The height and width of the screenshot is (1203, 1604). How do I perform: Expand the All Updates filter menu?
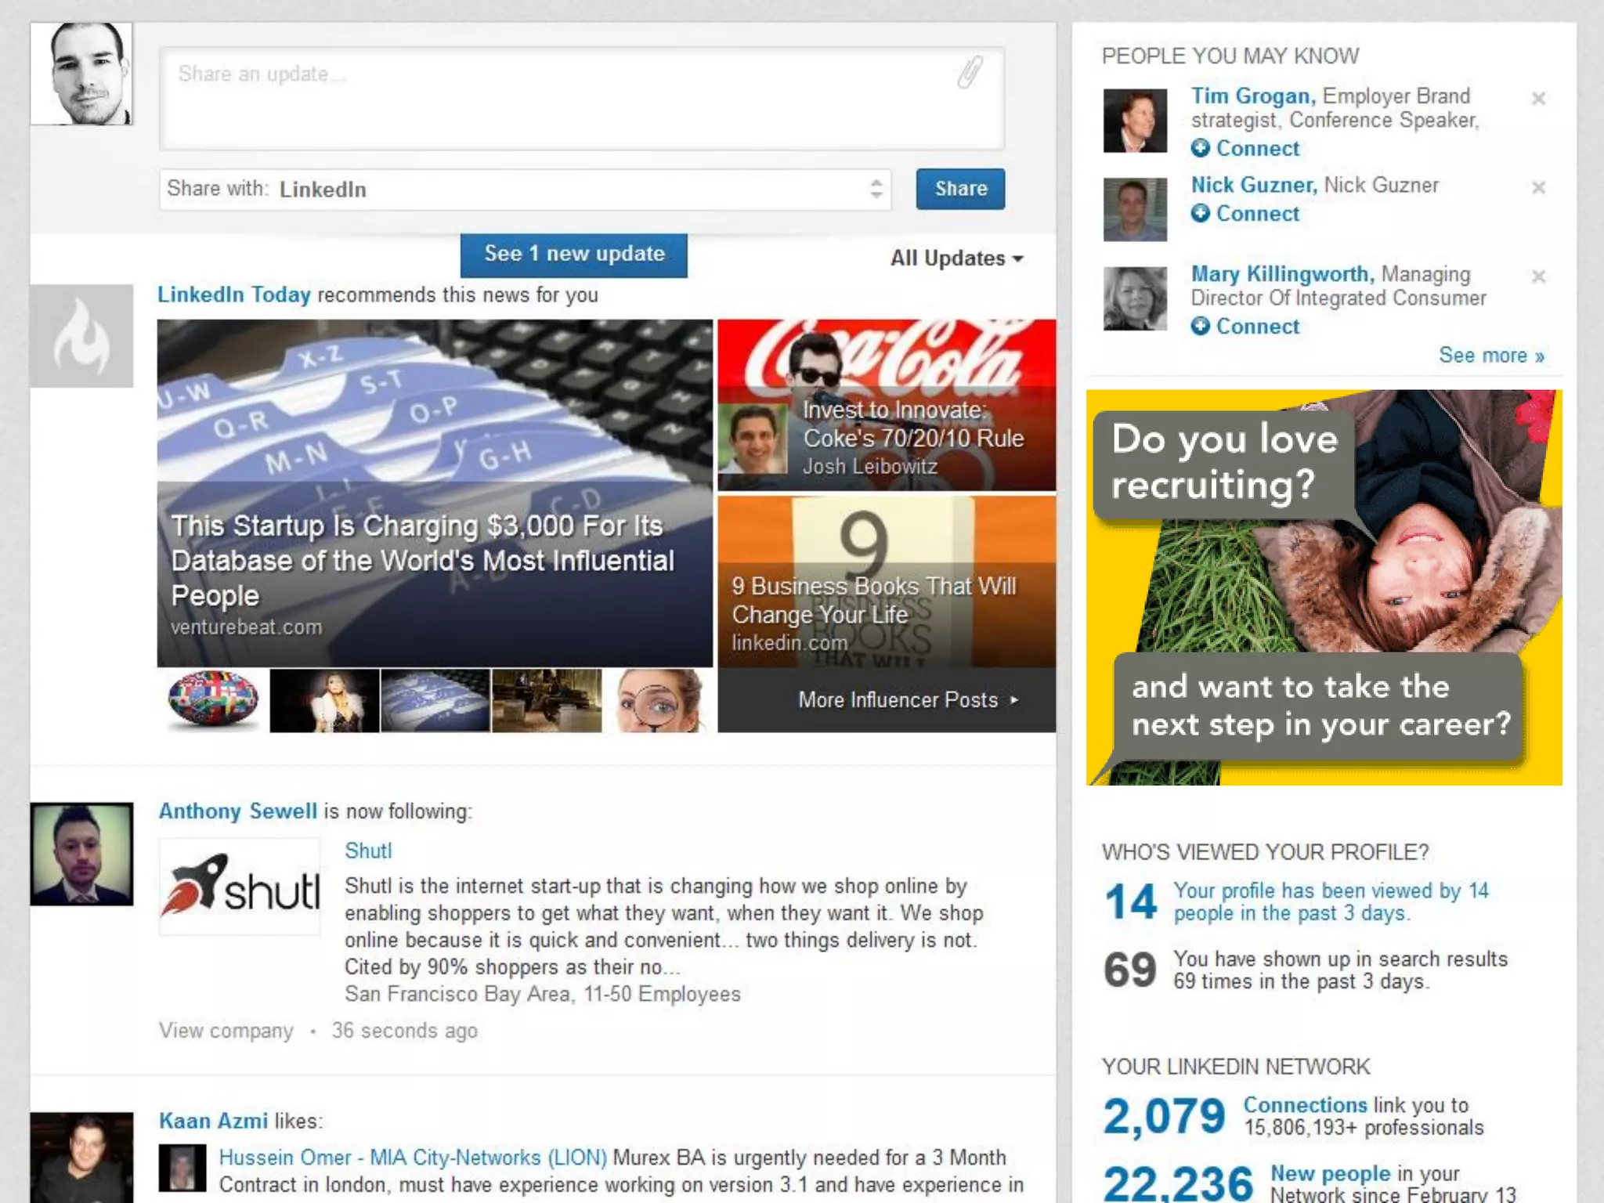[956, 258]
